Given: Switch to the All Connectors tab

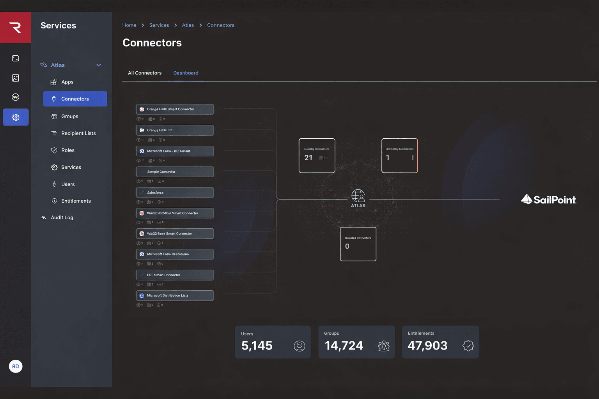Looking at the screenshot, I should click(x=144, y=73).
